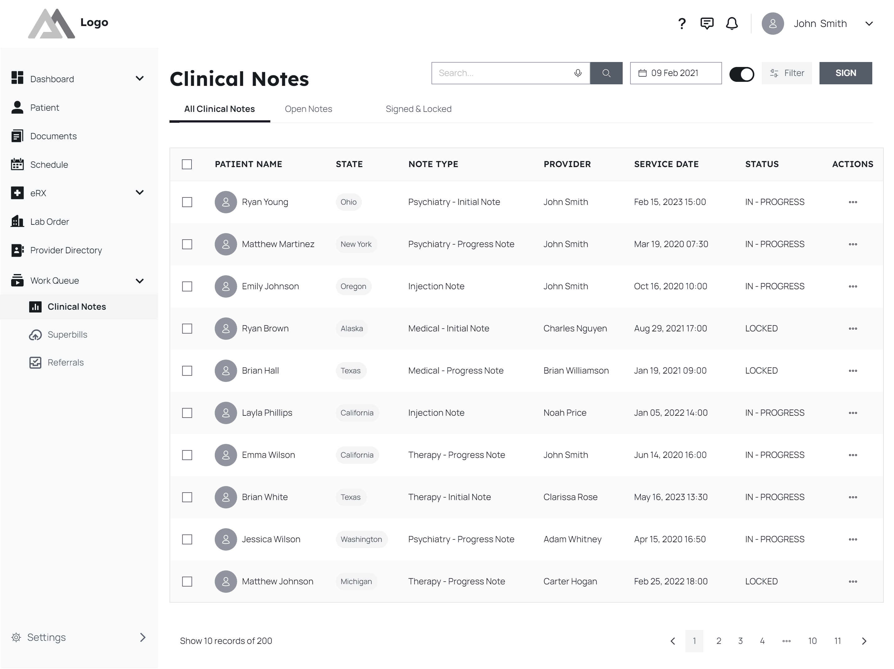Select the checkbox for Emily Johnson's row
Image resolution: width=894 pixels, height=669 pixels.
pyautogui.click(x=187, y=286)
